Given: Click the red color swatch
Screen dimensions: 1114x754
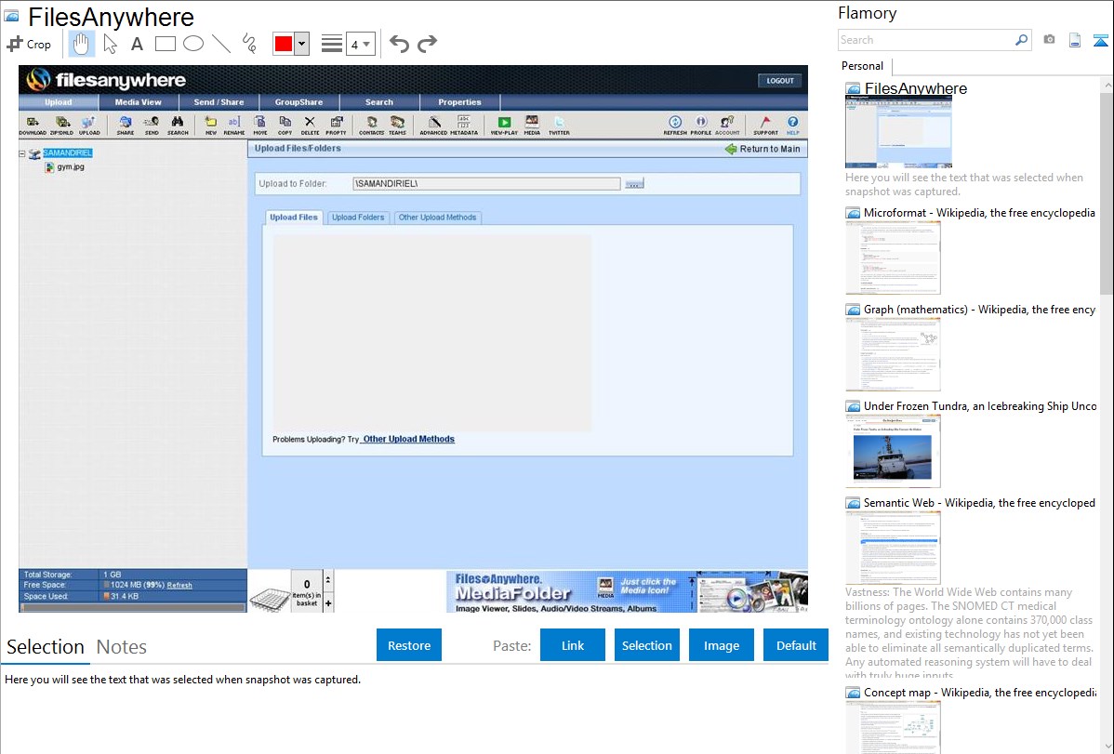Looking at the screenshot, I should (284, 44).
